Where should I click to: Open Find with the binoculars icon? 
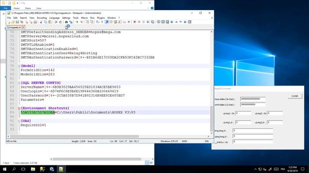click(66, 22)
